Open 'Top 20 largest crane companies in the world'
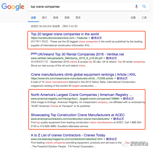The width and height of the screenshot is (153, 151). (x=65, y=34)
